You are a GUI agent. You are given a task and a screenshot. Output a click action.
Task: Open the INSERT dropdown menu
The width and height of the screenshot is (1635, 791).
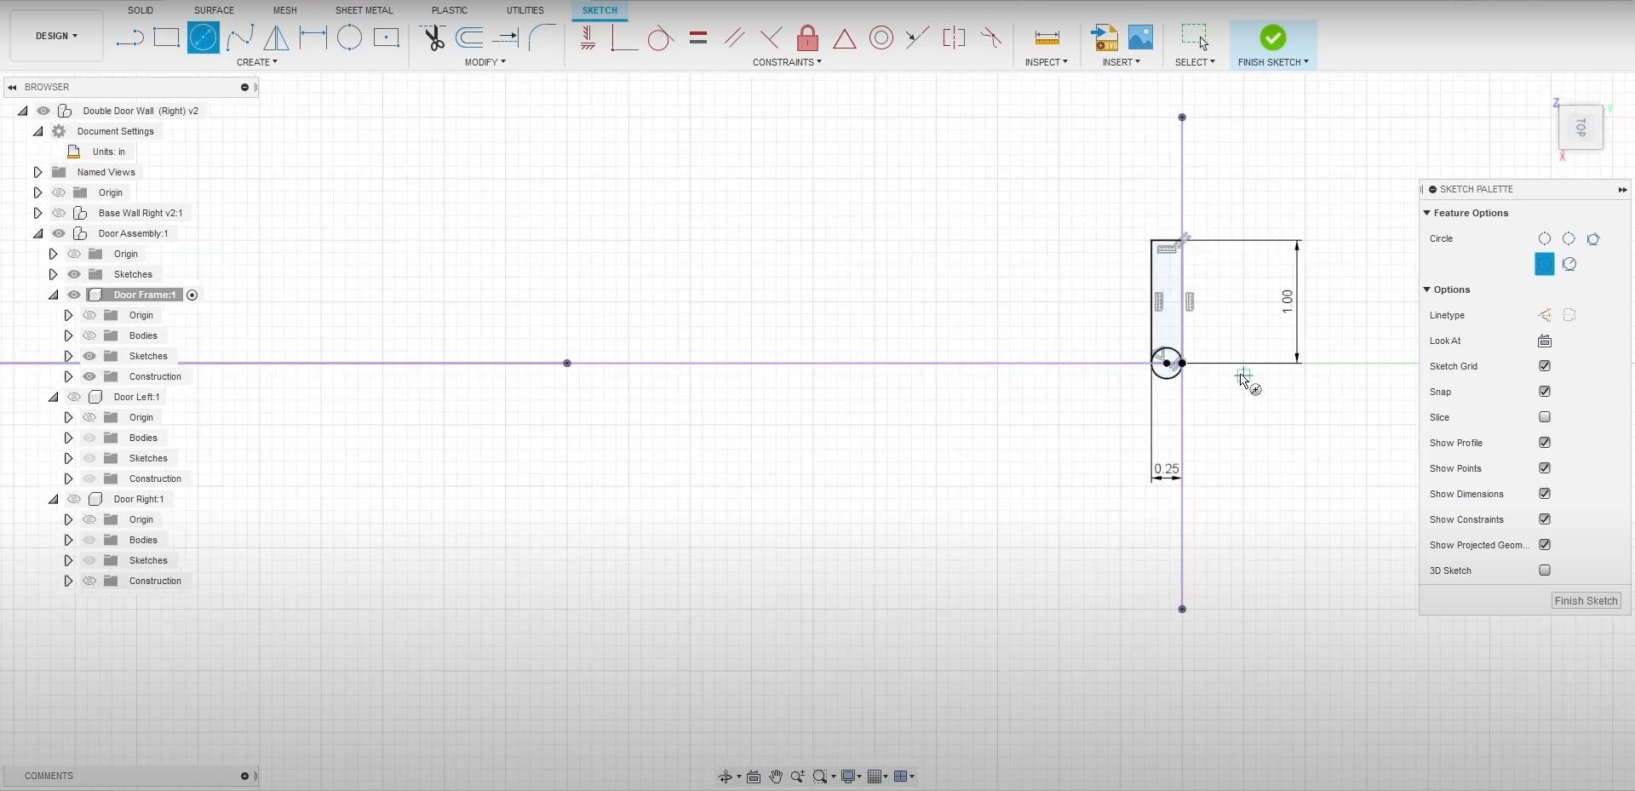pos(1121,62)
